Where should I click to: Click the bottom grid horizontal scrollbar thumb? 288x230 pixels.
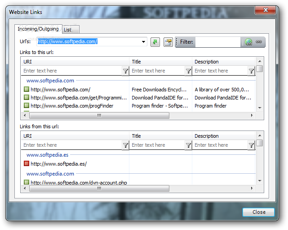pos(99,189)
